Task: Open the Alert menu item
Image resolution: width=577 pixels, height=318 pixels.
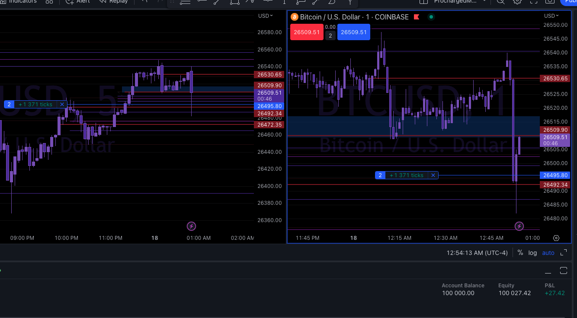Action: [77, 3]
